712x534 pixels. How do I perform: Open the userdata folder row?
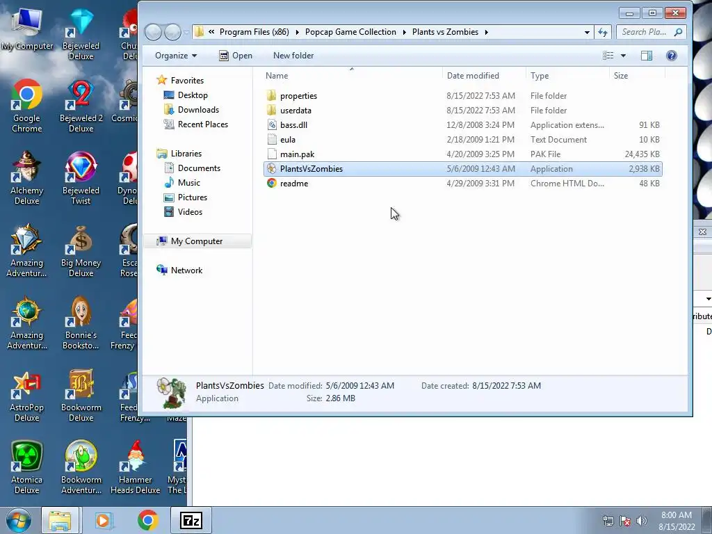point(462,111)
